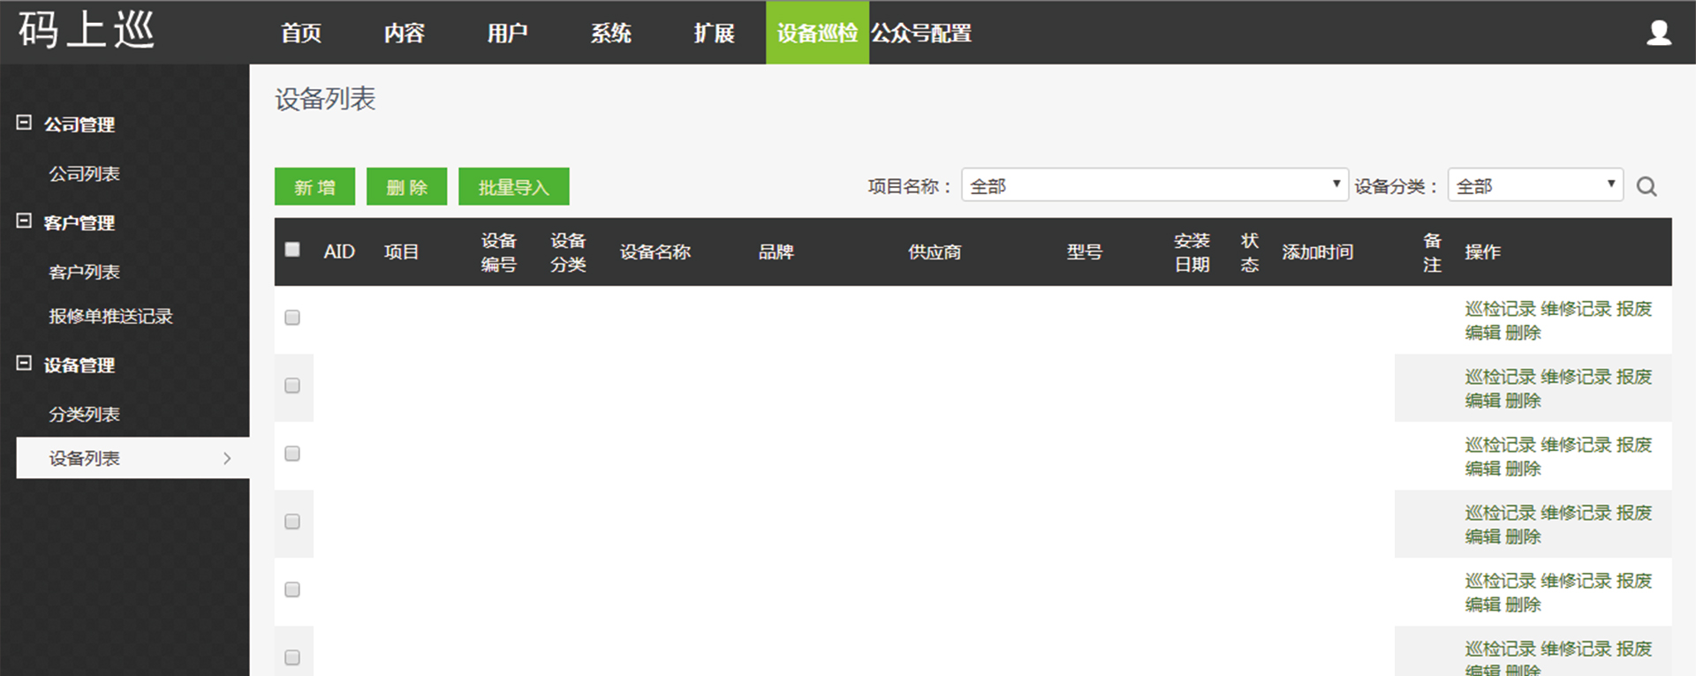Open 公司列表 in the sidebar

point(85,174)
